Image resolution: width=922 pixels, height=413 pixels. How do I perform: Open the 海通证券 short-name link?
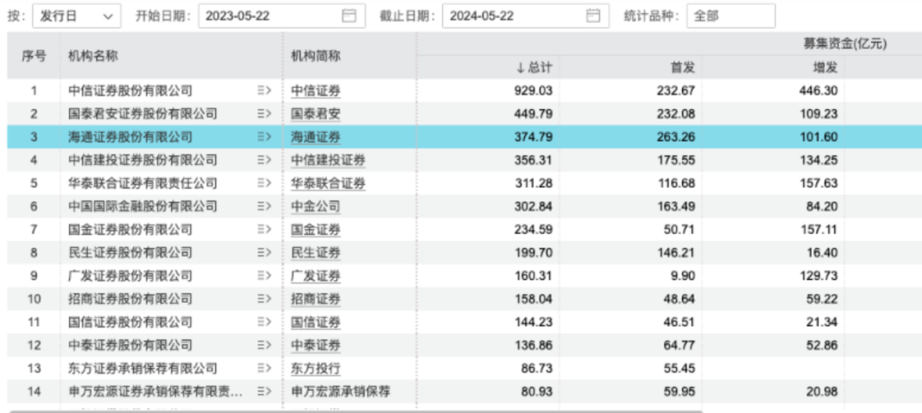[316, 137]
